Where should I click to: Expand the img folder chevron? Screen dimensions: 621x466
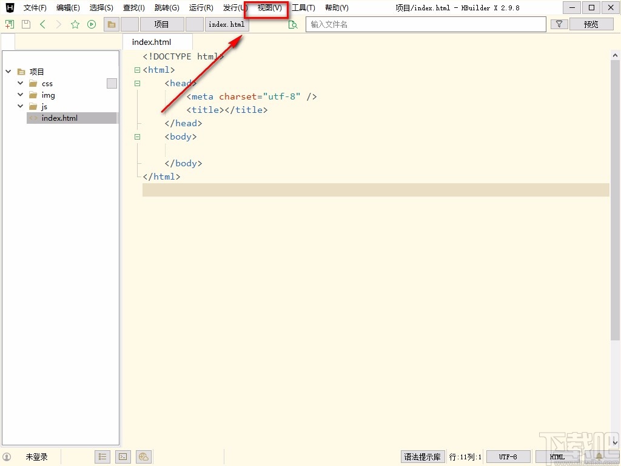(20, 95)
